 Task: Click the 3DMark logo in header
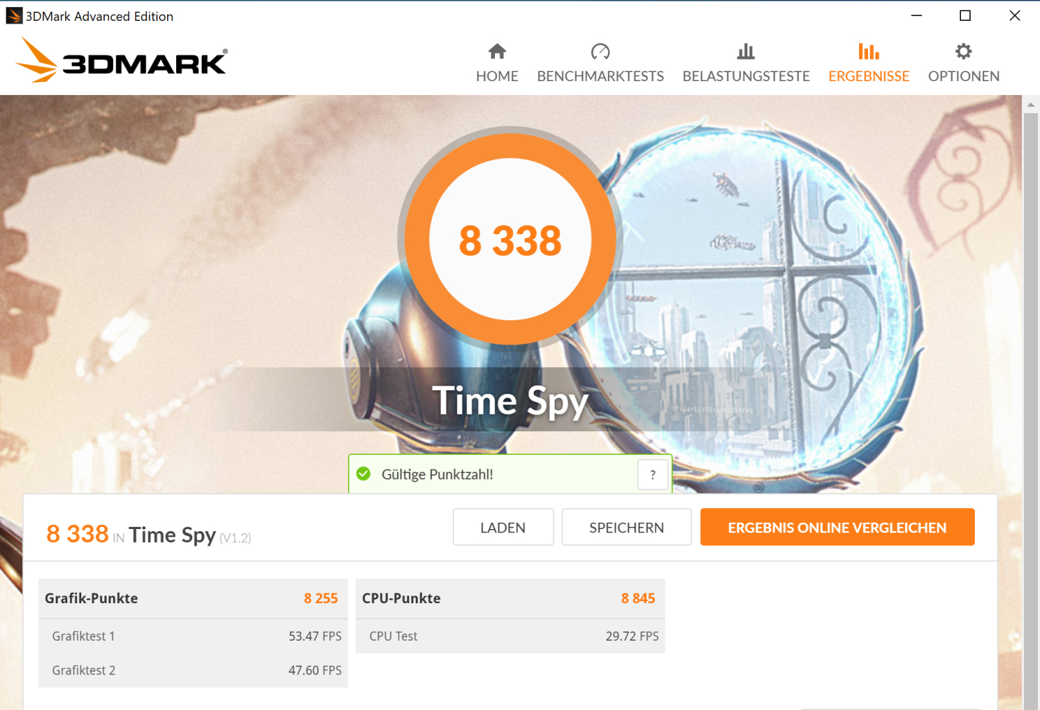(121, 60)
